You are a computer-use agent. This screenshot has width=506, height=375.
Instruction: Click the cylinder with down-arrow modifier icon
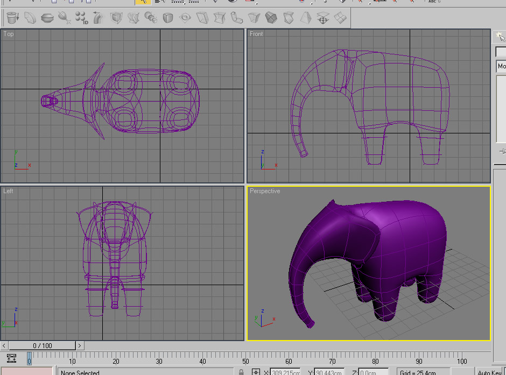(12, 18)
